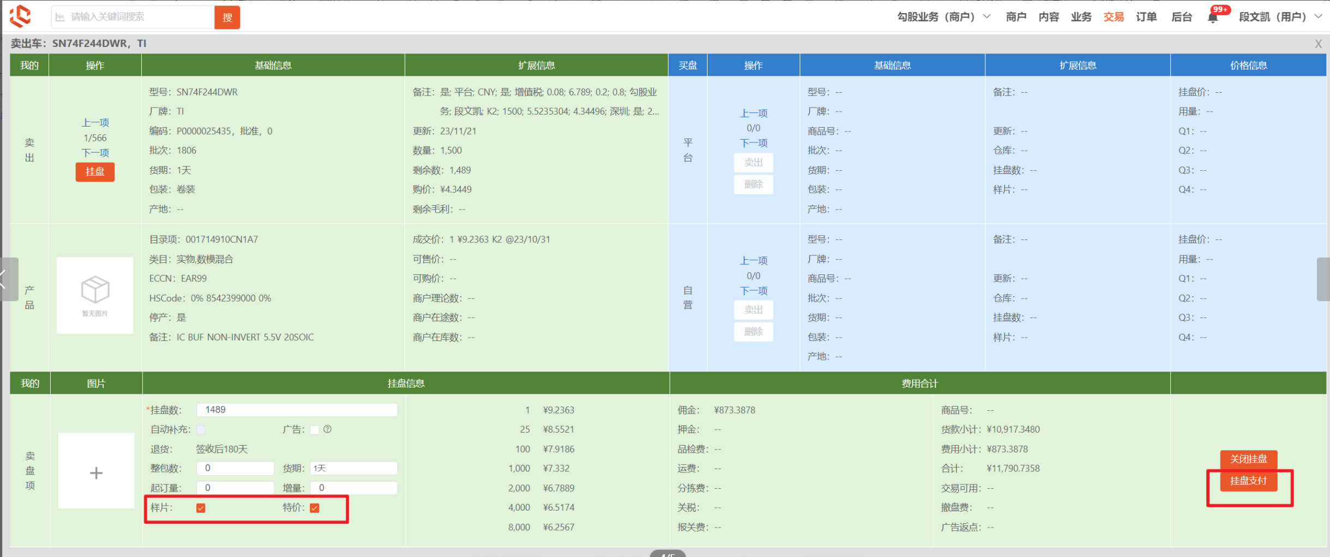This screenshot has height=557, width=1330.
Task: Click the 型号 value SN74F244DWR
Action: point(207,92)
